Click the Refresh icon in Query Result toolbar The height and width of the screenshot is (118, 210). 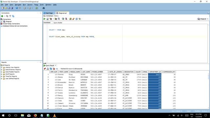tap(51, 69)
